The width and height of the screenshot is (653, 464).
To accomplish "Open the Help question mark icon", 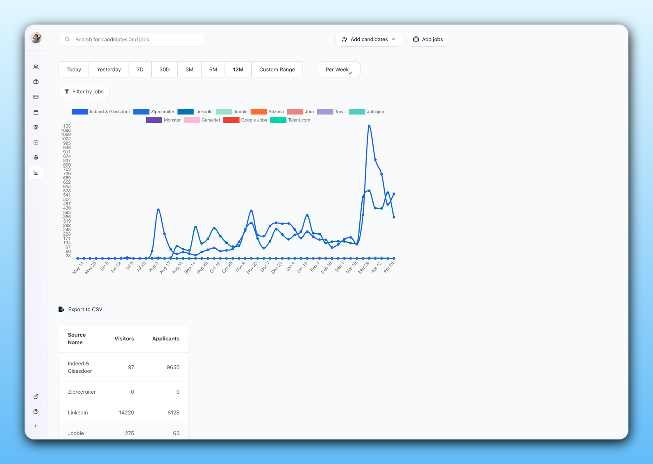I will (x=36, y=412).
